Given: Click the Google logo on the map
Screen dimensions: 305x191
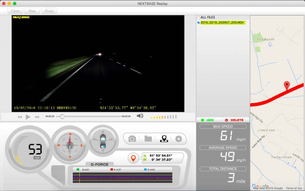Looking at the screenshot, I should 260,186.
